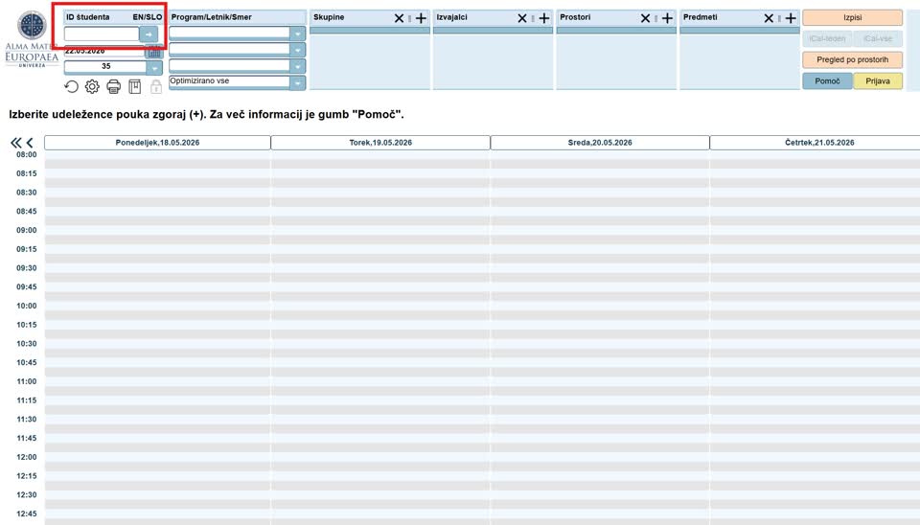Click the 08:00 time label
The image size is (920, 525).
click(27, 155)
